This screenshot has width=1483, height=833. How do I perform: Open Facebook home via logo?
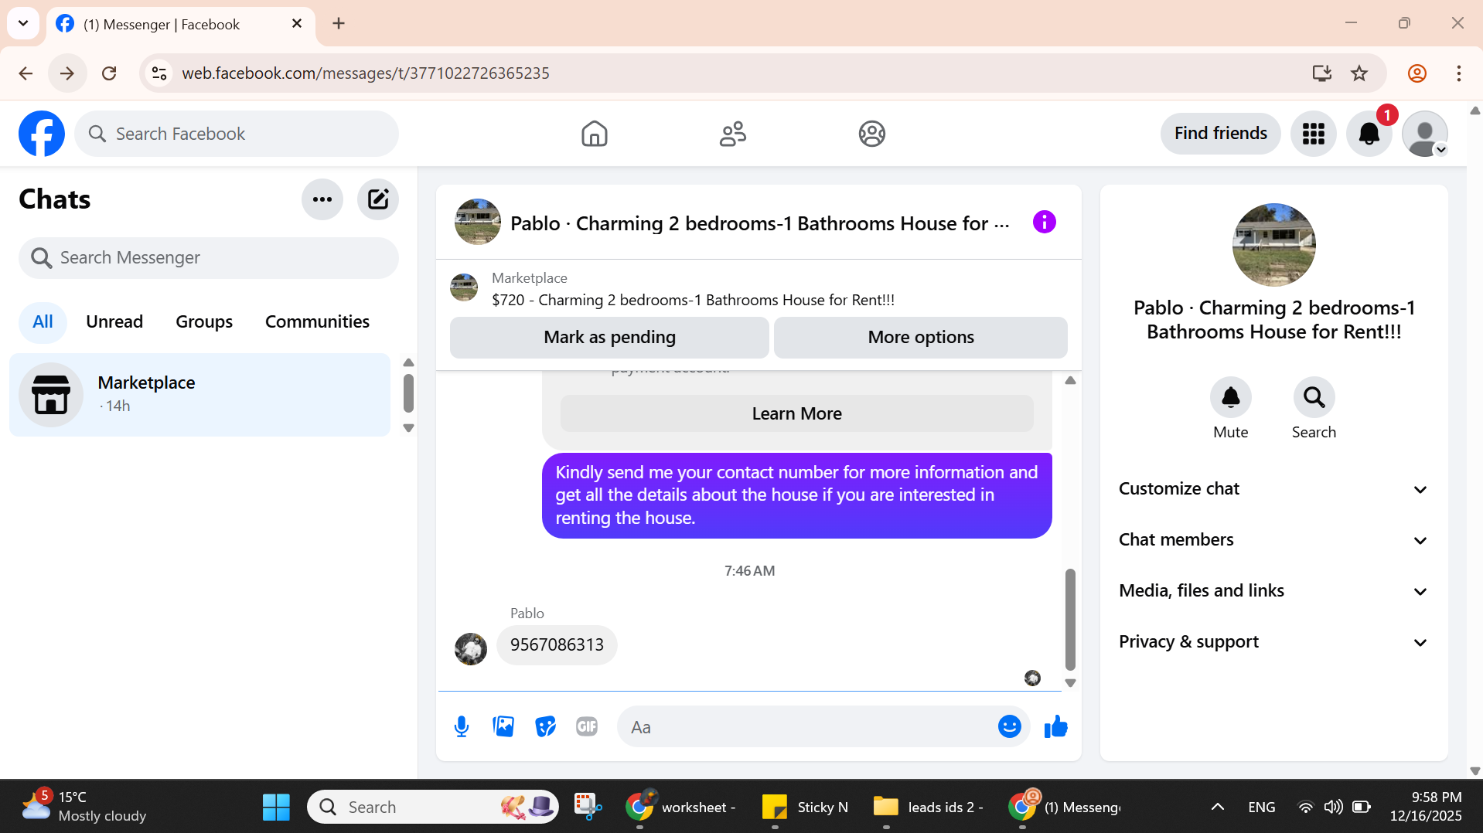(x=42, y=134)
